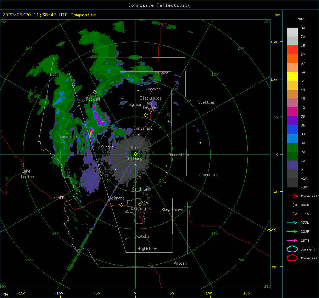Image resolution: width=319 pixels, height=298 pixels.
Task: Click the yellow diamond marker near Cochrane
Action: [x=121, y=204]
